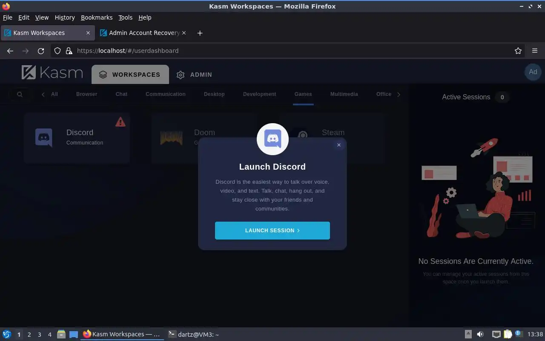This screenshot has height=341, width=545.
Task: Open the system start menu icon
Action: point(7,335)
